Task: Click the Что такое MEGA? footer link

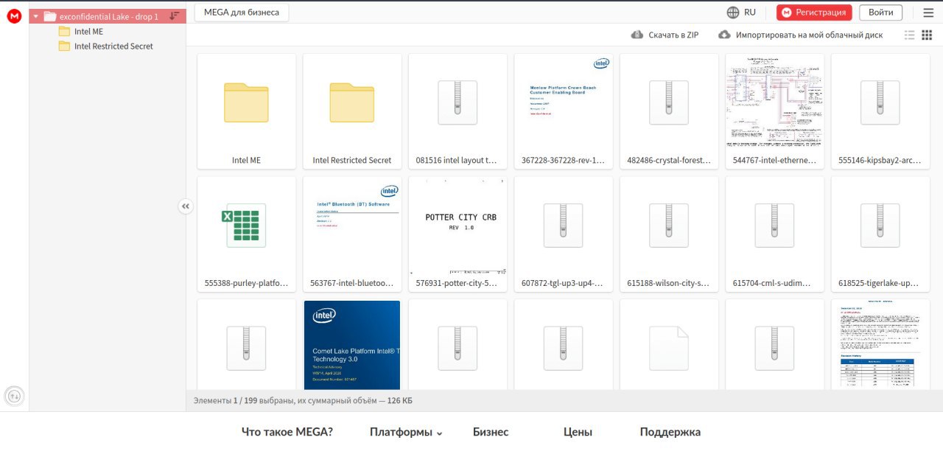Action: click(x=287, y=433)
